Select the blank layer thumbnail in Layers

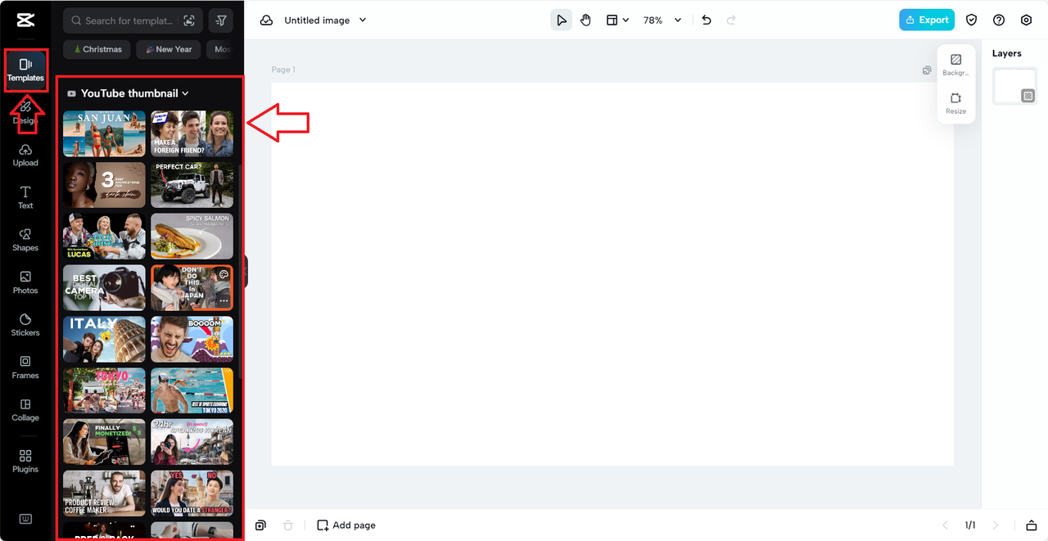(1014, 86)
